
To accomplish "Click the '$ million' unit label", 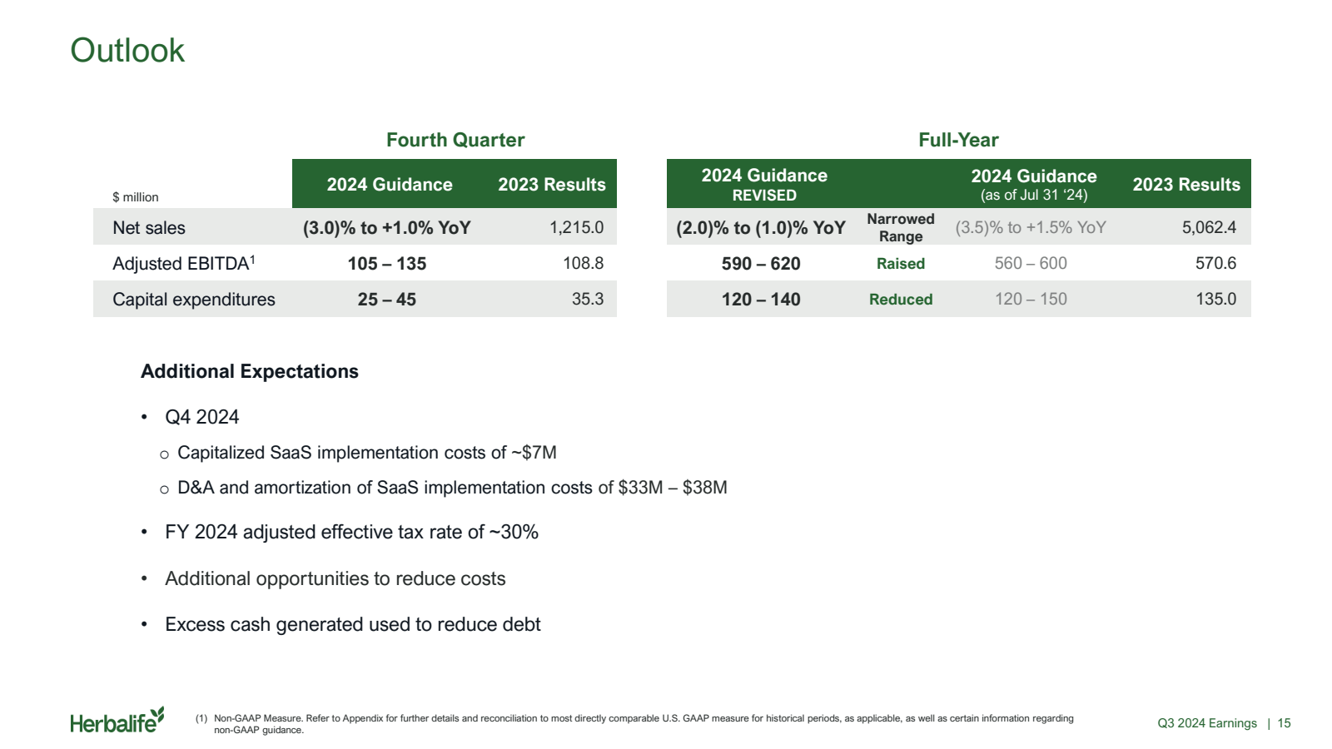I will tap(136, 197).
